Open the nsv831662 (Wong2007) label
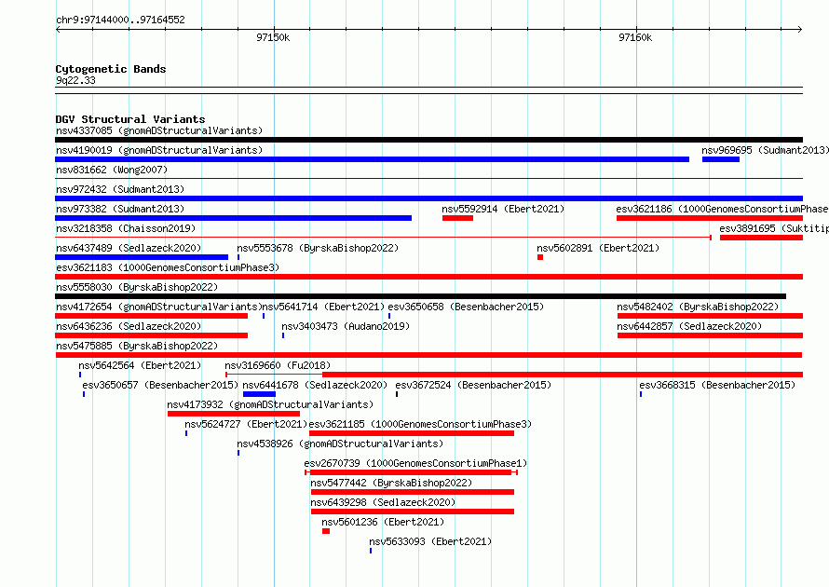Image resolution: width=829 pixels, height=587 pixels. (x=112, y=170)
